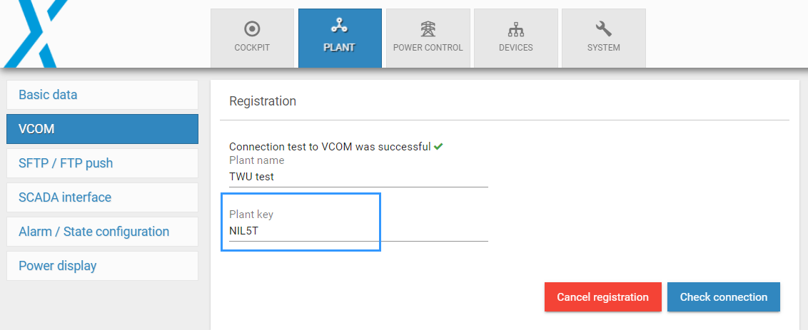Click the Check connection button
This screenshot has height=330, width=808.
(723, 297)
